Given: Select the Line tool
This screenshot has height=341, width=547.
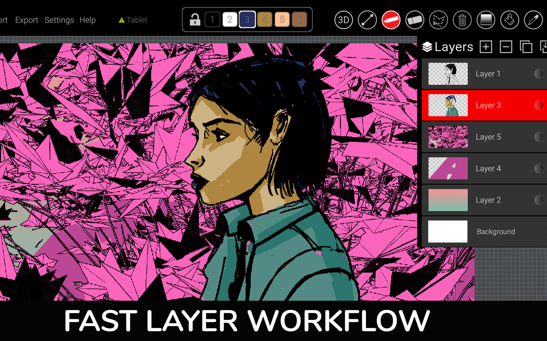Looking at the screenshot, I should 367,20.
